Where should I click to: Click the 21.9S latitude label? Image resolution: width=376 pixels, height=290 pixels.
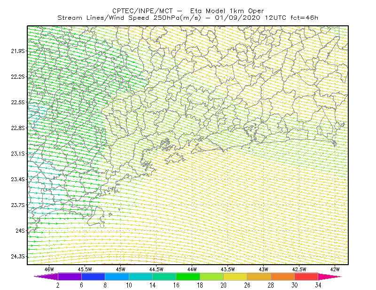point(18,51)
